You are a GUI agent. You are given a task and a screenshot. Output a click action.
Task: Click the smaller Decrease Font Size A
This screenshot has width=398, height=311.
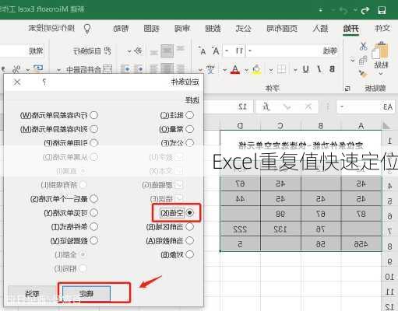click(x=203, y=51)
